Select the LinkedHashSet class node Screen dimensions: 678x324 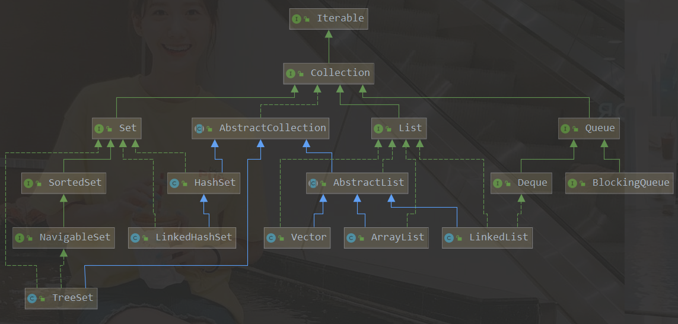point(182,237)
